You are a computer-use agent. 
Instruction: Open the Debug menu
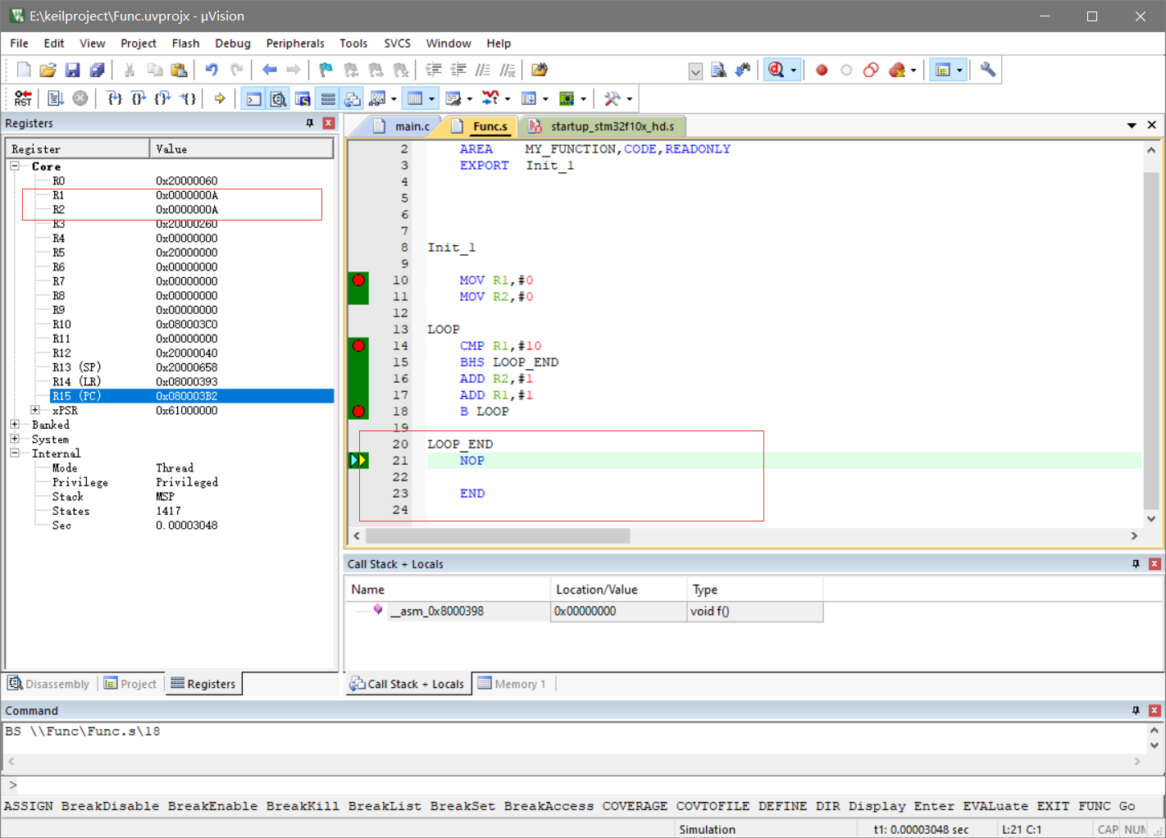click(x=233, y=43)
